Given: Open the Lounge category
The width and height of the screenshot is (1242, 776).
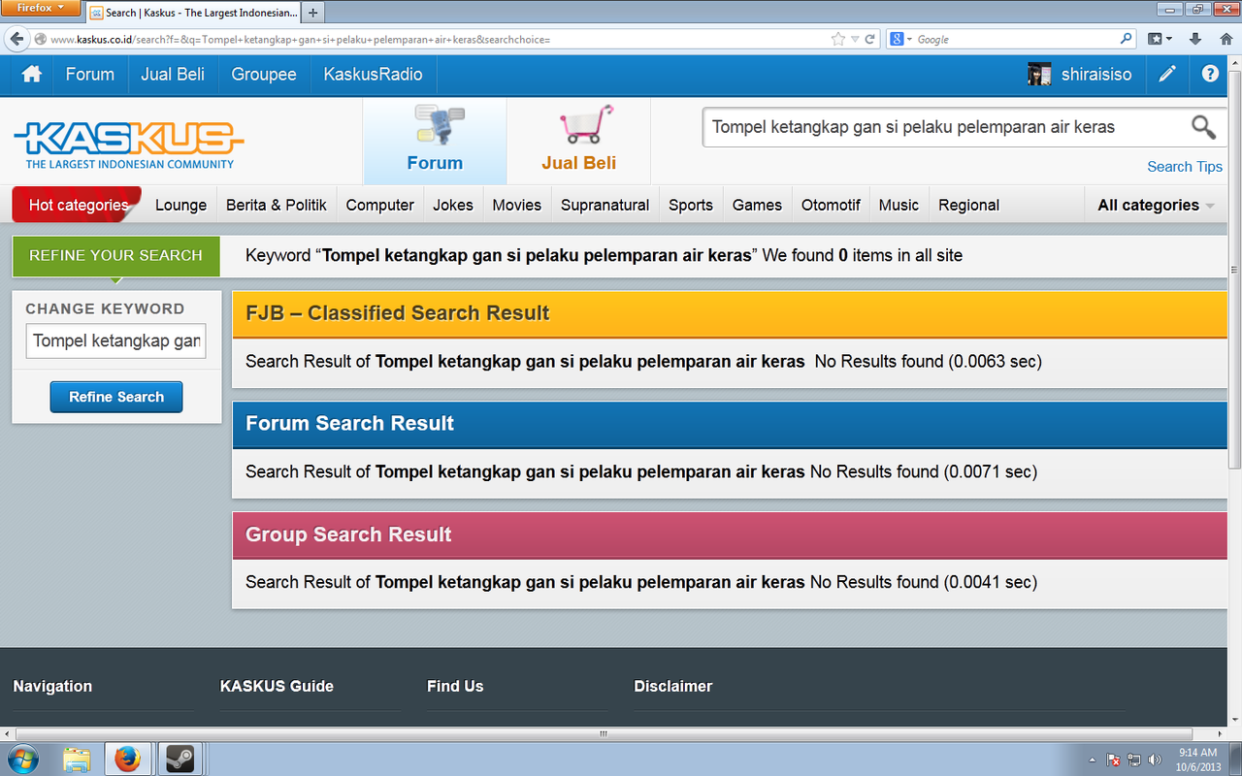Looking at the screenshot, I should [181, 205].
